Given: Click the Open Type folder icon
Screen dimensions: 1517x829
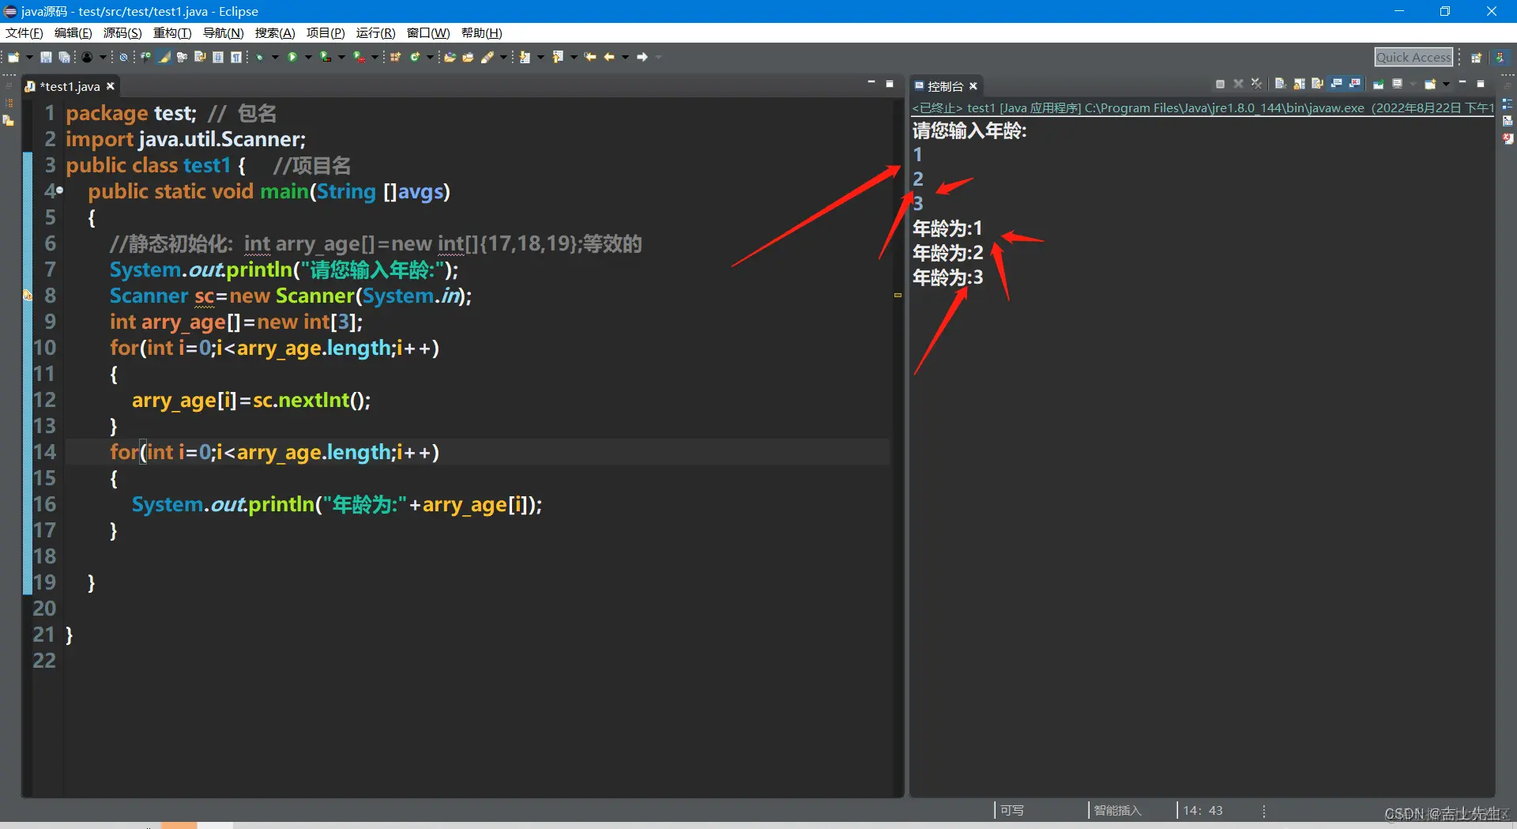Looking at the screenshot, I should click(x=450, y=57).
